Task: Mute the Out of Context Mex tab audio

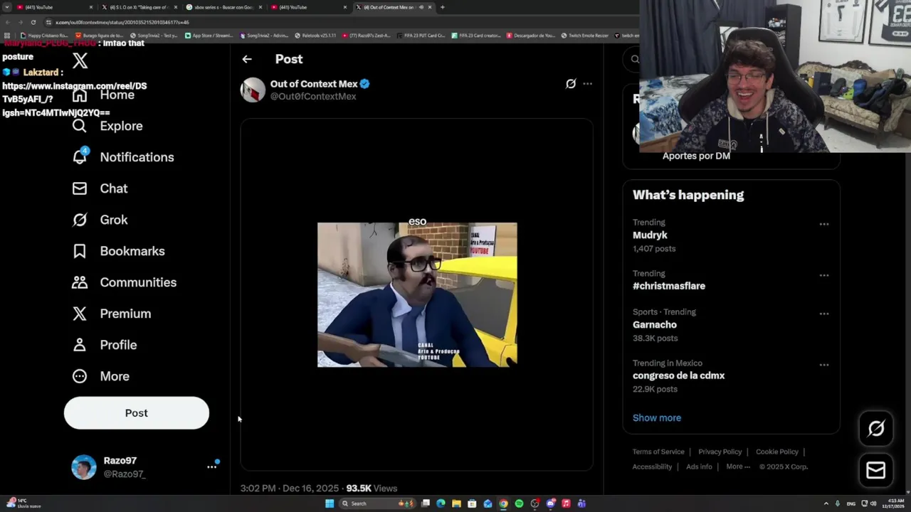Action: click(421, 7)
